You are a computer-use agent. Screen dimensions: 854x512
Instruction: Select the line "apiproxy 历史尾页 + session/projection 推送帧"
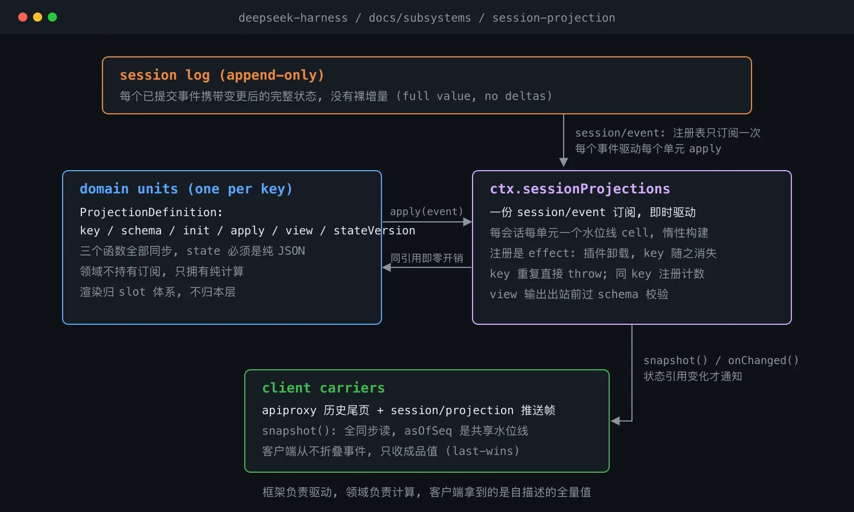[x=408, y=410]
